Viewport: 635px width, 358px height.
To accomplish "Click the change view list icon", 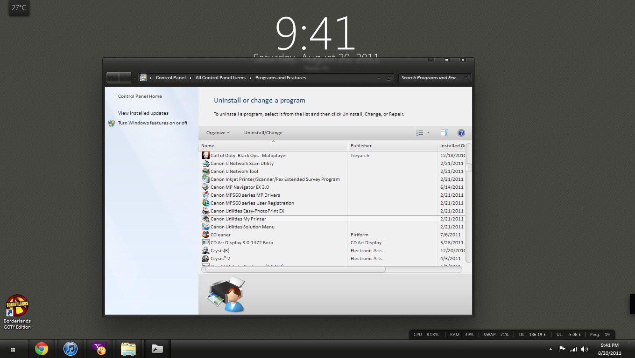I will (419, 133).
